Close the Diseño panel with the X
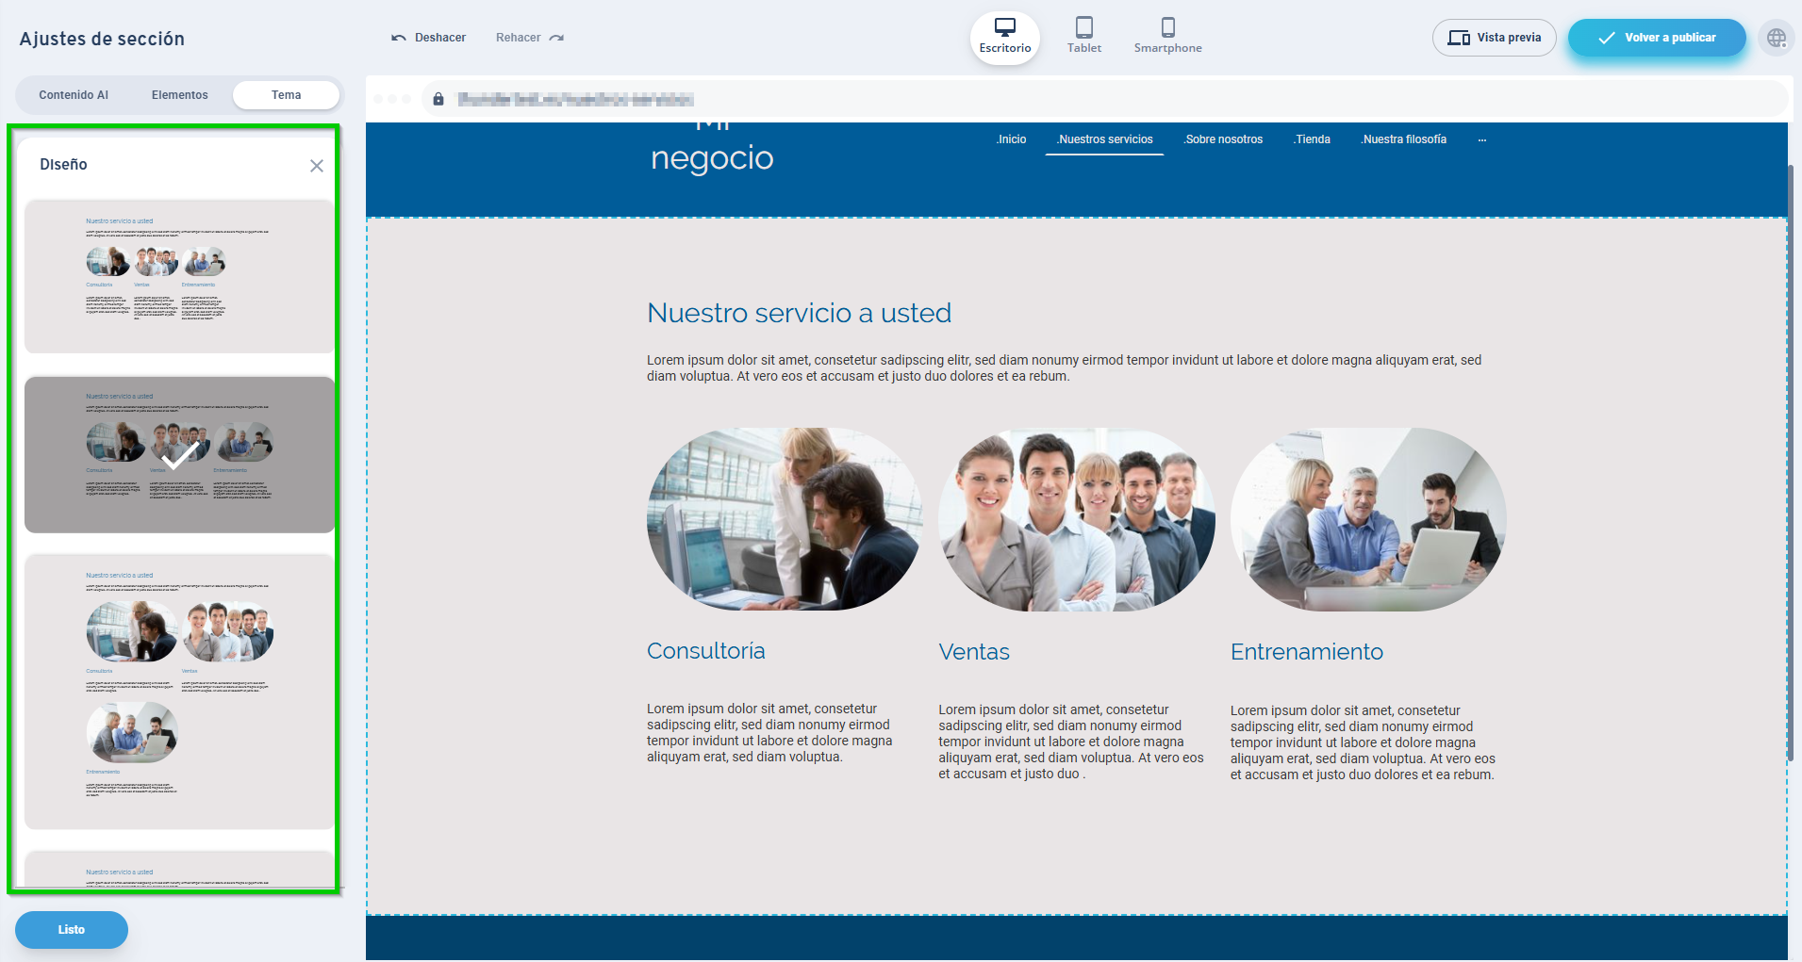Screen dimensions: 1802x962 [317, 165]
